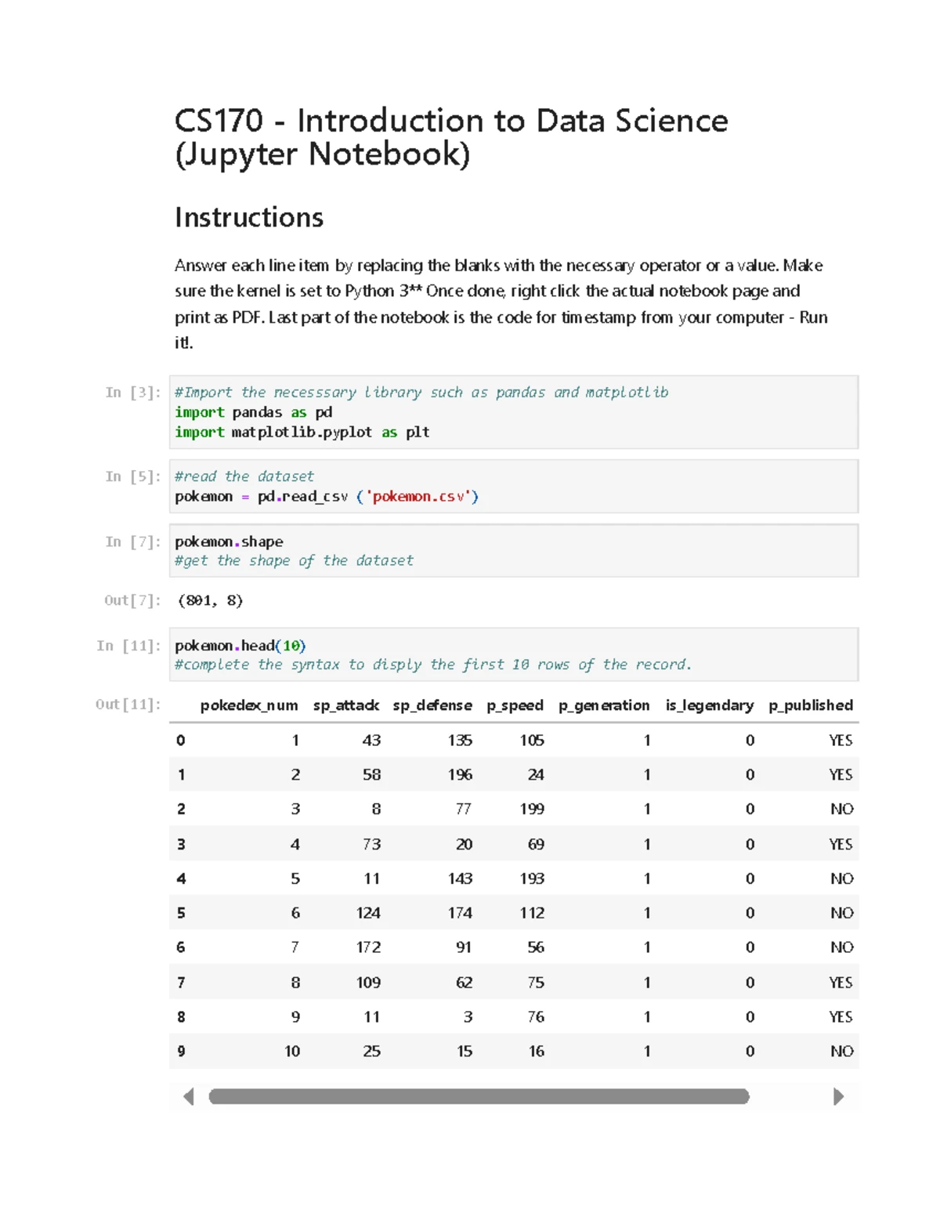Image resolution: width=940 pixels, height=1217 pixels.
Task: Click the import pandas code cell
Action: click(514, 412)
